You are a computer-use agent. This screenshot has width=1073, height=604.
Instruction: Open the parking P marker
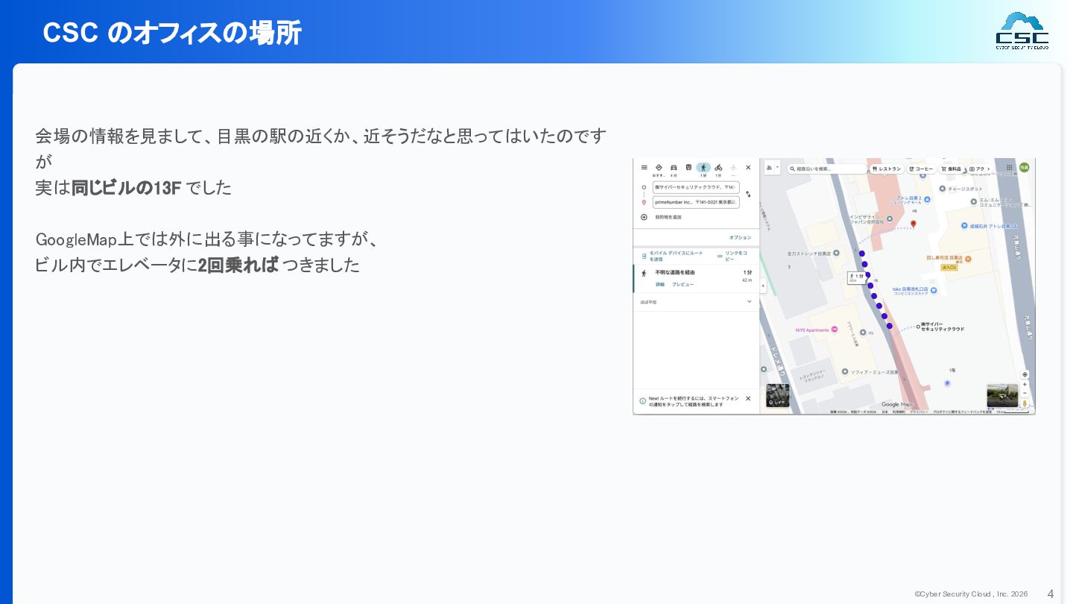pos(947,383)
